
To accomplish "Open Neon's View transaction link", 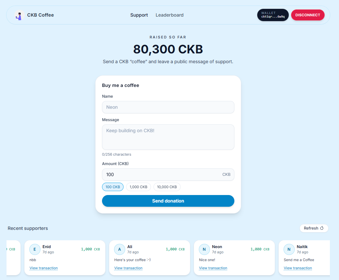I will click(x=213, y=268).
